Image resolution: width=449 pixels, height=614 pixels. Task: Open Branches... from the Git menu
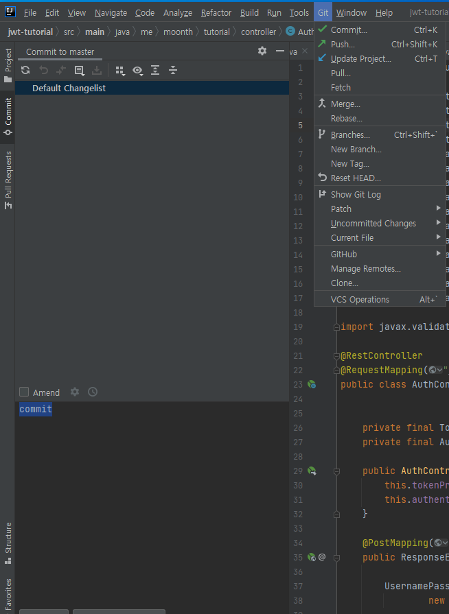(x=380, y=134)
